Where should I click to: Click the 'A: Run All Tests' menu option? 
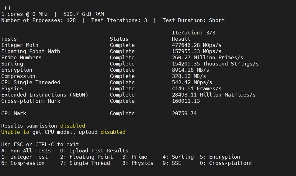point(26,151)
